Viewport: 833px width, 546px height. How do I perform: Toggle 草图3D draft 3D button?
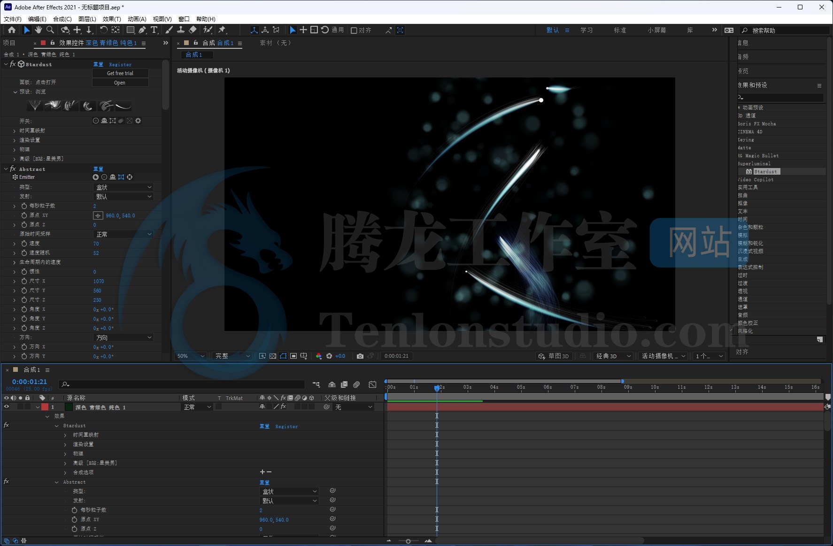point(554,356)
